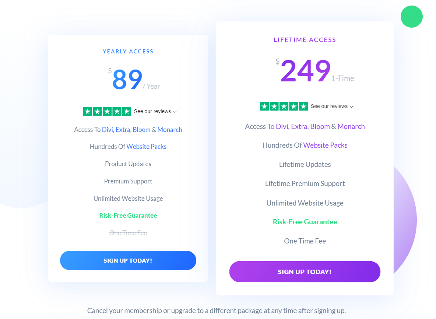Open the purple Bloom link in Lifetime card
The image size is (436, 319).
point(320,126)
